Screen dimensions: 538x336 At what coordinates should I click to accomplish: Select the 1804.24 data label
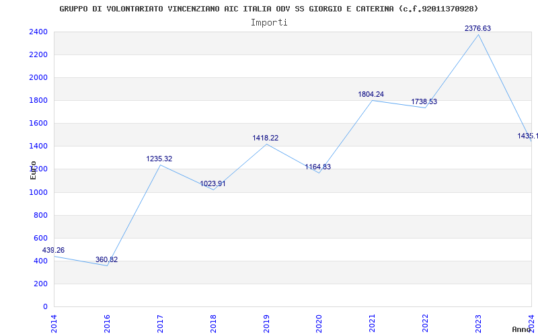(x=371, y=94)
